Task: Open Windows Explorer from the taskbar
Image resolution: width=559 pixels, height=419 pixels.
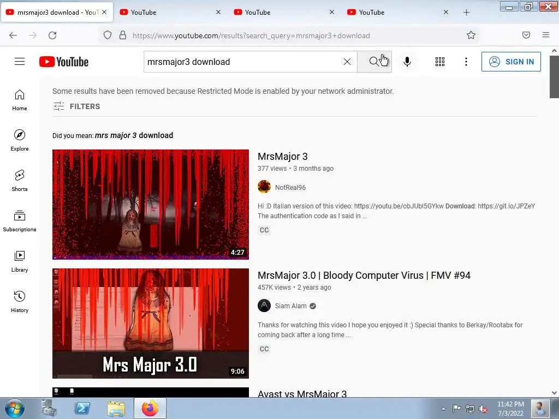Action: (116, 408)
